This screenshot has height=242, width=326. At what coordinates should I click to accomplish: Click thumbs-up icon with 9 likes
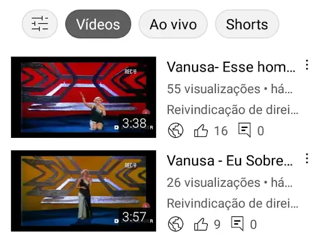tap(201, 224)
